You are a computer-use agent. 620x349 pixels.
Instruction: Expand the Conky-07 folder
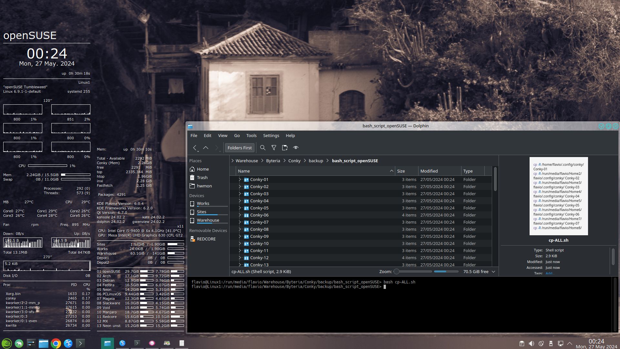240,222
